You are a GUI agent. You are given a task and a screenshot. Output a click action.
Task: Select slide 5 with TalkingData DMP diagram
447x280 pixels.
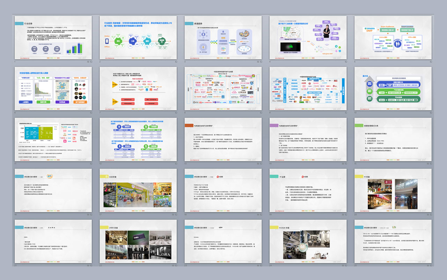(x=393, y=37)
